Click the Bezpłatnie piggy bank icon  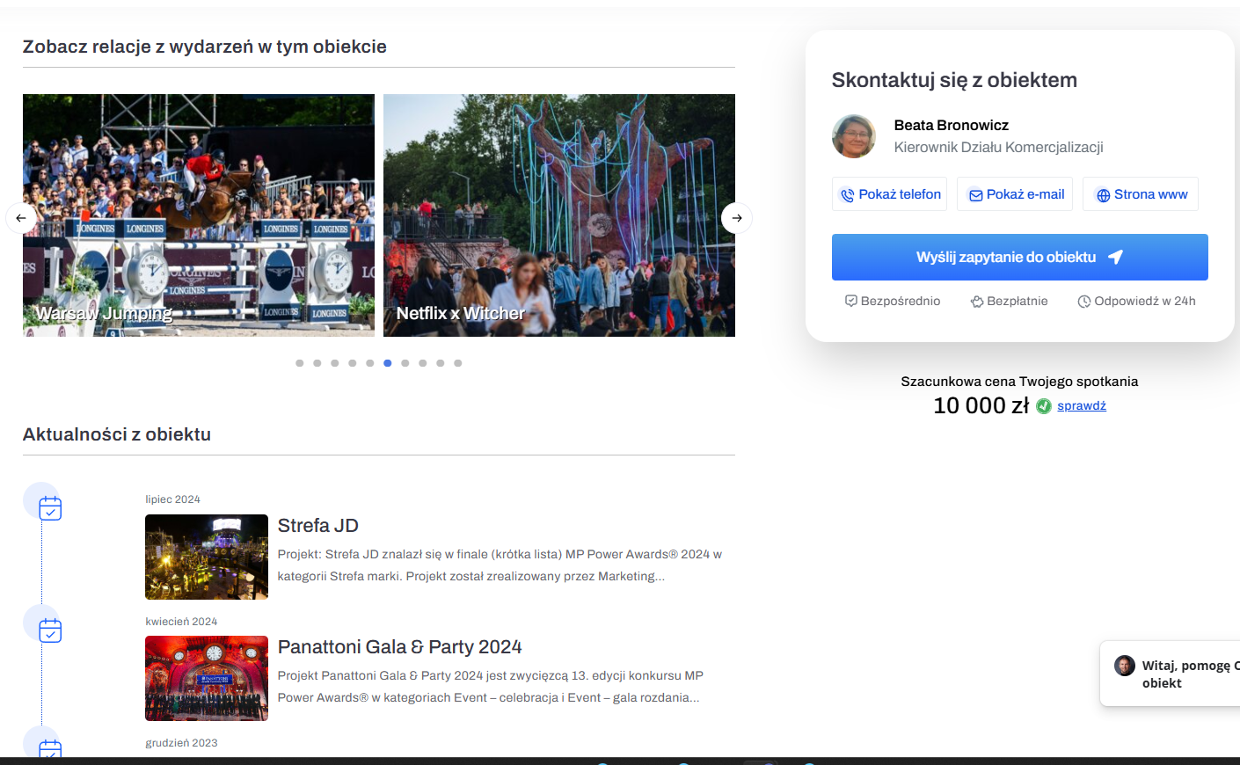point(977,302)
